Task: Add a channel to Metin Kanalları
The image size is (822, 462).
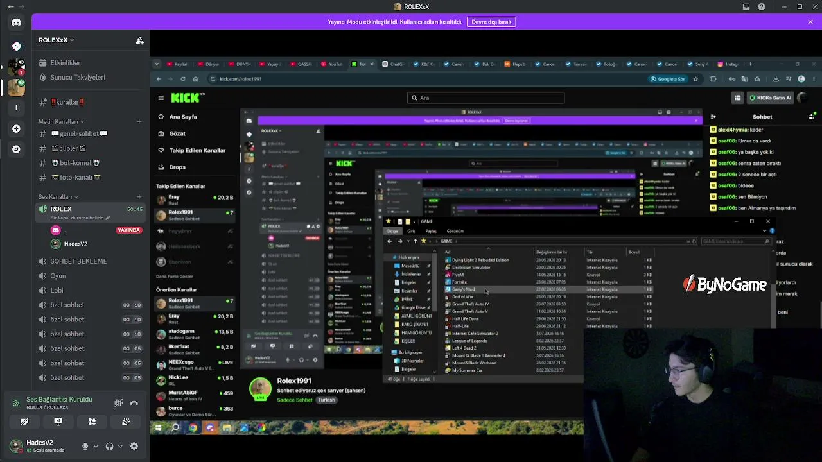Action: pyautogui.click(x=139, y=121)
